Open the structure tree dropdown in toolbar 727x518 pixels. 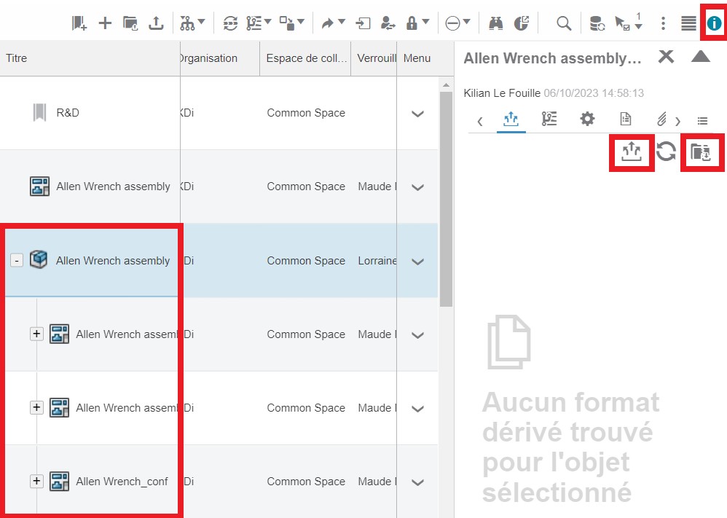click(x=192, y=23)
